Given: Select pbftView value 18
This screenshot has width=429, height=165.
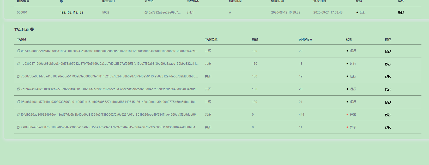Looking at the screenshot, I should [301, 64].
